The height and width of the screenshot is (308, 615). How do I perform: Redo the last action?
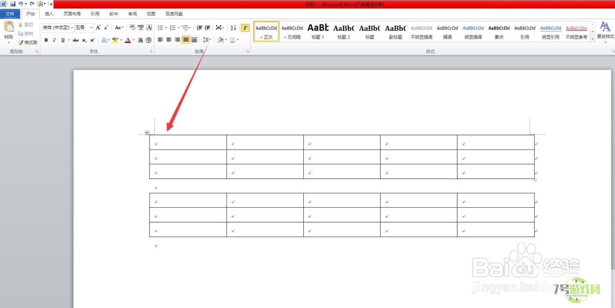click(x=32, y=4)
